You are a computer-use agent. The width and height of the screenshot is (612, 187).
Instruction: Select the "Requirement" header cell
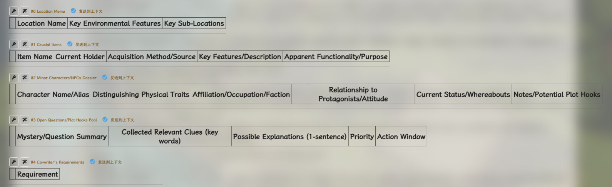click(37, 174)
